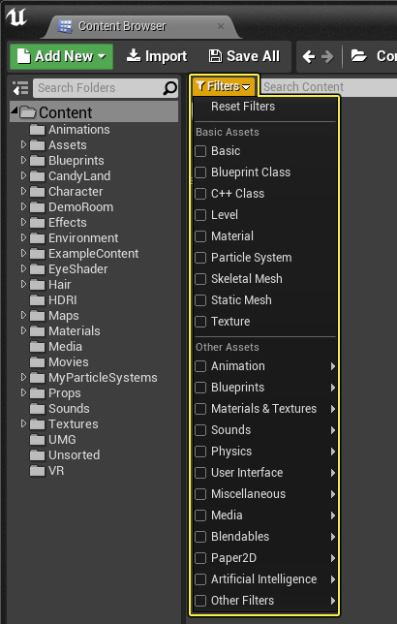Expand the Blueprints folder in the tree

click(x=23, y=160)
